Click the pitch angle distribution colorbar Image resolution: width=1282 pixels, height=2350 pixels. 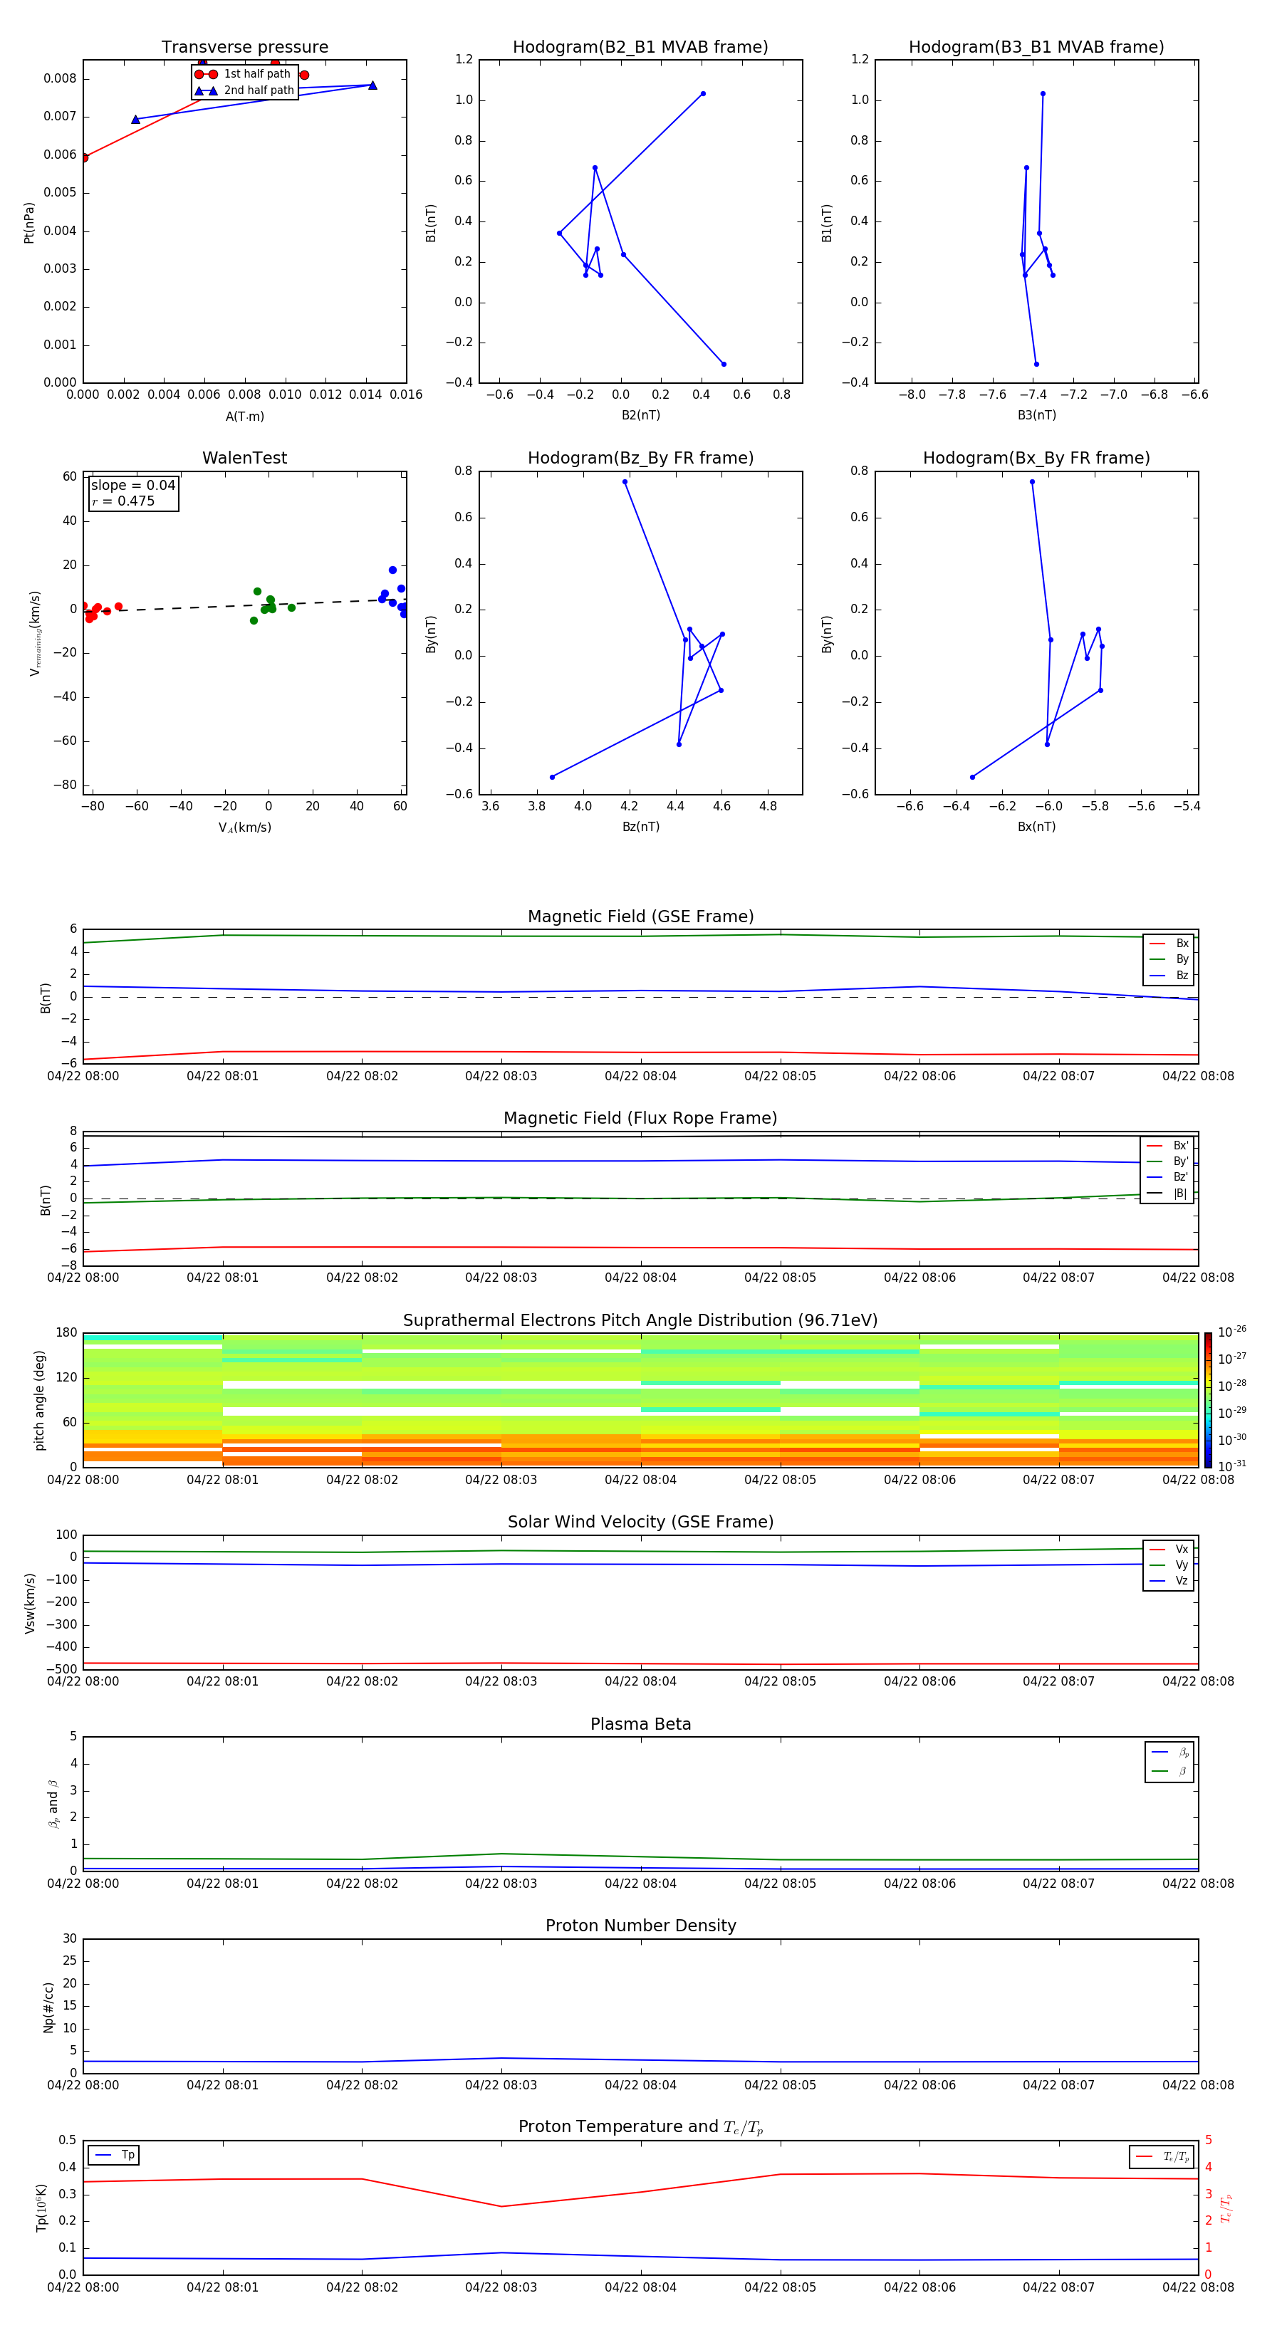pyautogui.click(x=1207, y=1400)
